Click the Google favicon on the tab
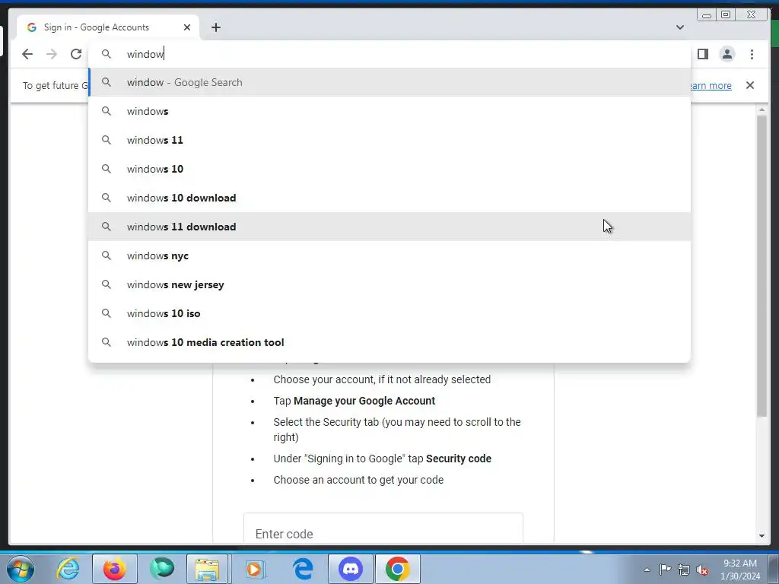This screenshot has height=584, width=779. [32, 27]
